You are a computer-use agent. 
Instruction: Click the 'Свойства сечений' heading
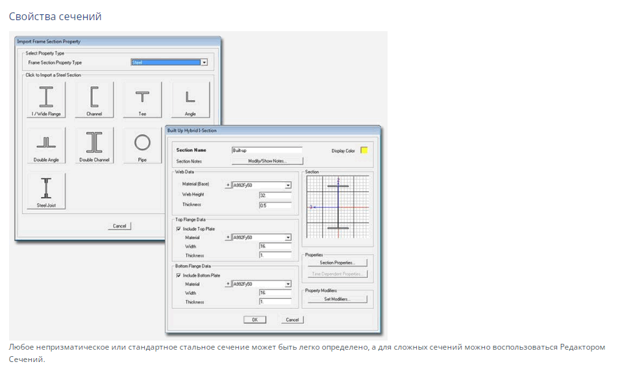point(55,17)
